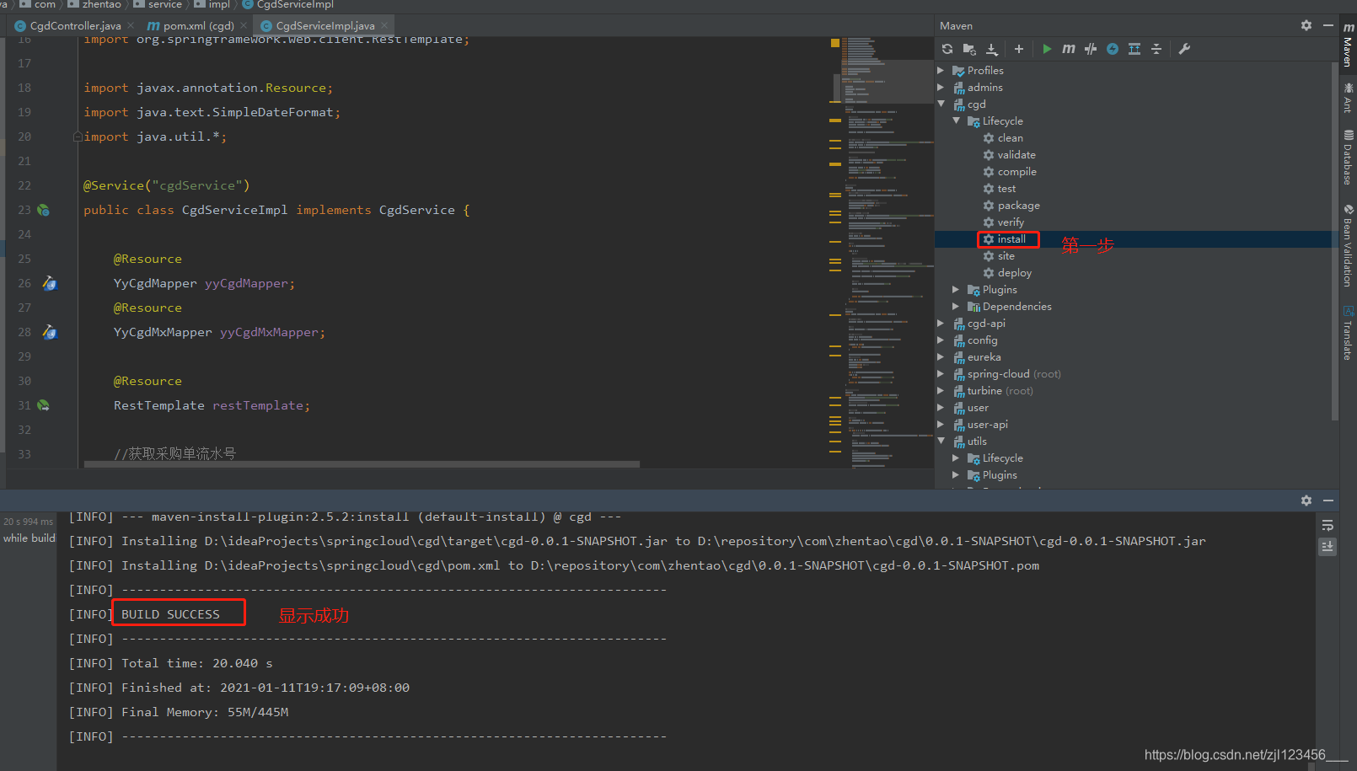The image size is (1357, 771).
Task: Expand the cgd-api module
Action: 941,324
